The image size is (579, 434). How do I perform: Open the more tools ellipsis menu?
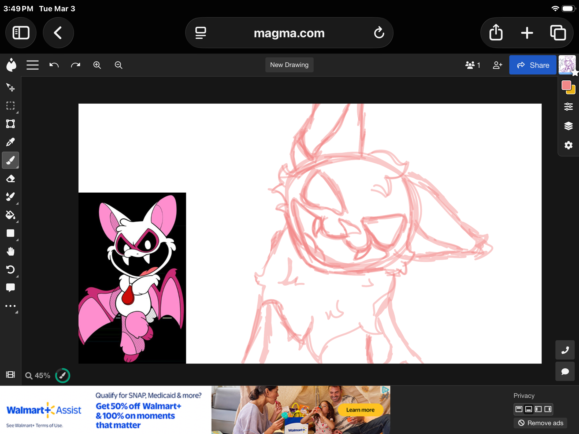tap(11, 306)
